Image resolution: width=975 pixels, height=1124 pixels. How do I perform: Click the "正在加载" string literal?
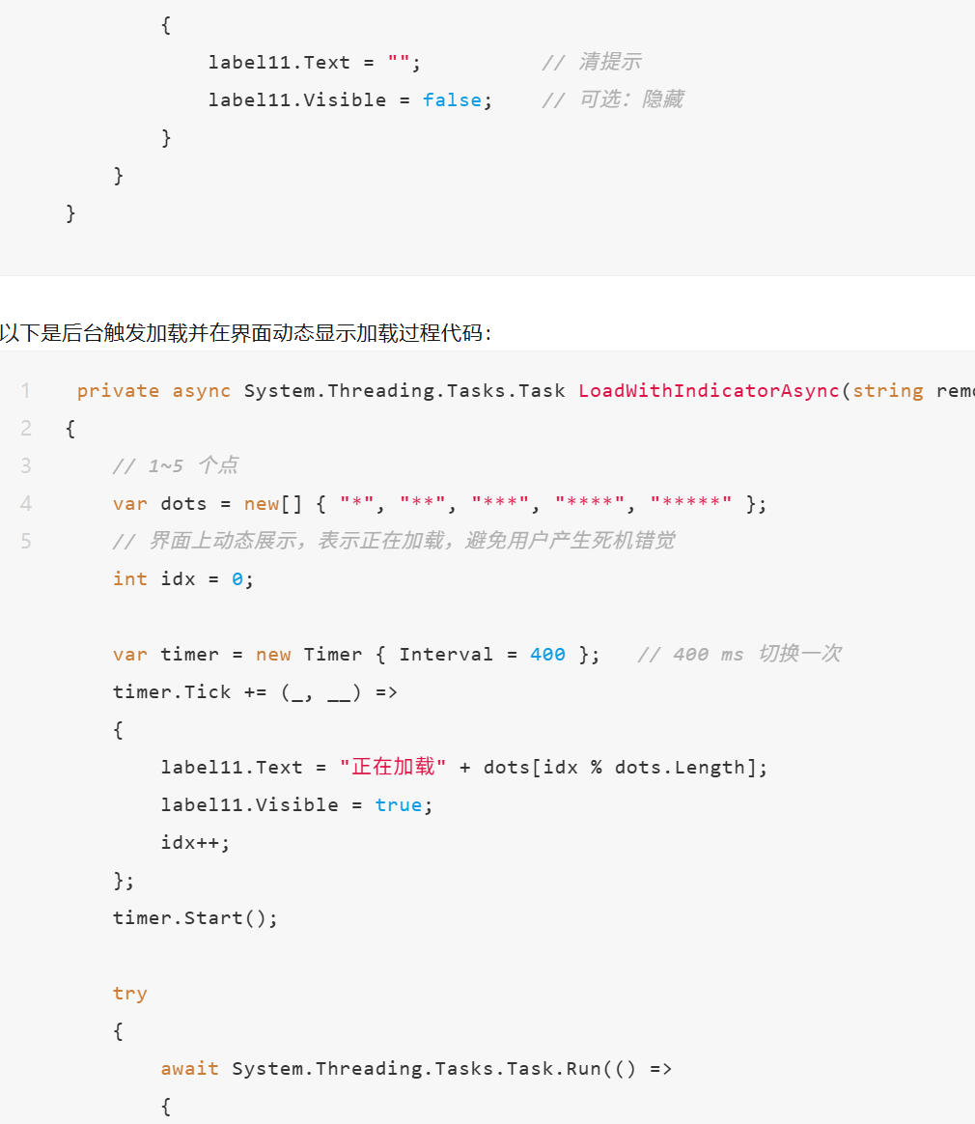pyautogui.click(x=393, y=767)
